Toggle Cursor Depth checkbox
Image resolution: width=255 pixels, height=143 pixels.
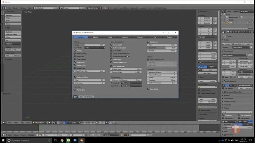(x=112, y=45)
